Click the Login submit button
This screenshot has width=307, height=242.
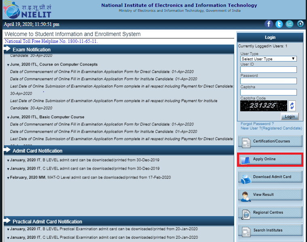pos(290,117)
